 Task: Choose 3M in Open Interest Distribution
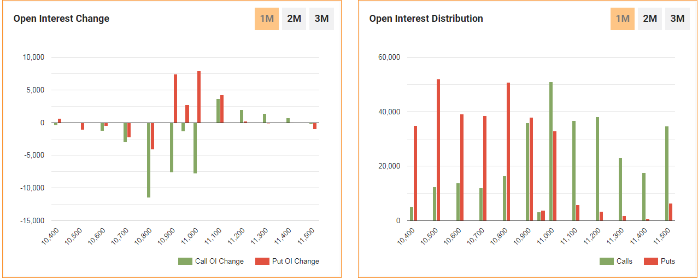[x=677, y=19]
